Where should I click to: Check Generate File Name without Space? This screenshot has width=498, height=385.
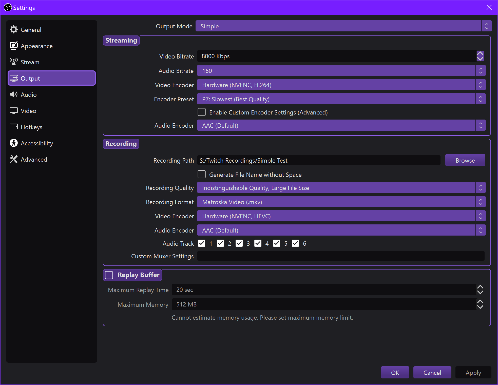(202, 175)
